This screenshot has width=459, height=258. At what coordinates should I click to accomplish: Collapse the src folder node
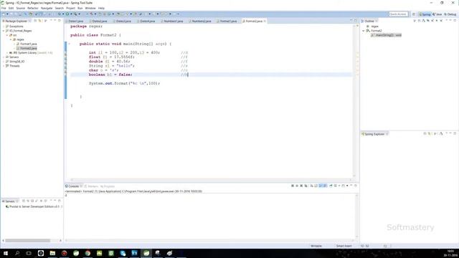pyautogui.click(x=7, y=35)
